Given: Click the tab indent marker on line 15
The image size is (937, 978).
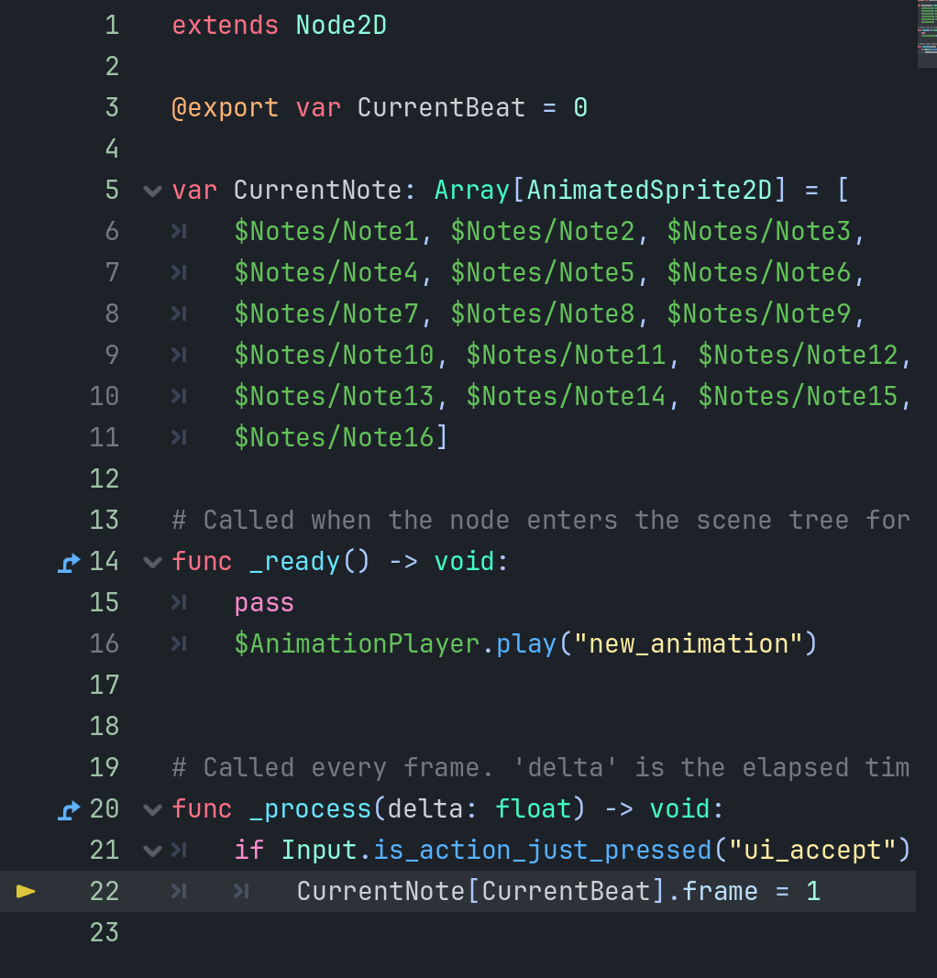Looking at the screenshot, I should [179, 602].
